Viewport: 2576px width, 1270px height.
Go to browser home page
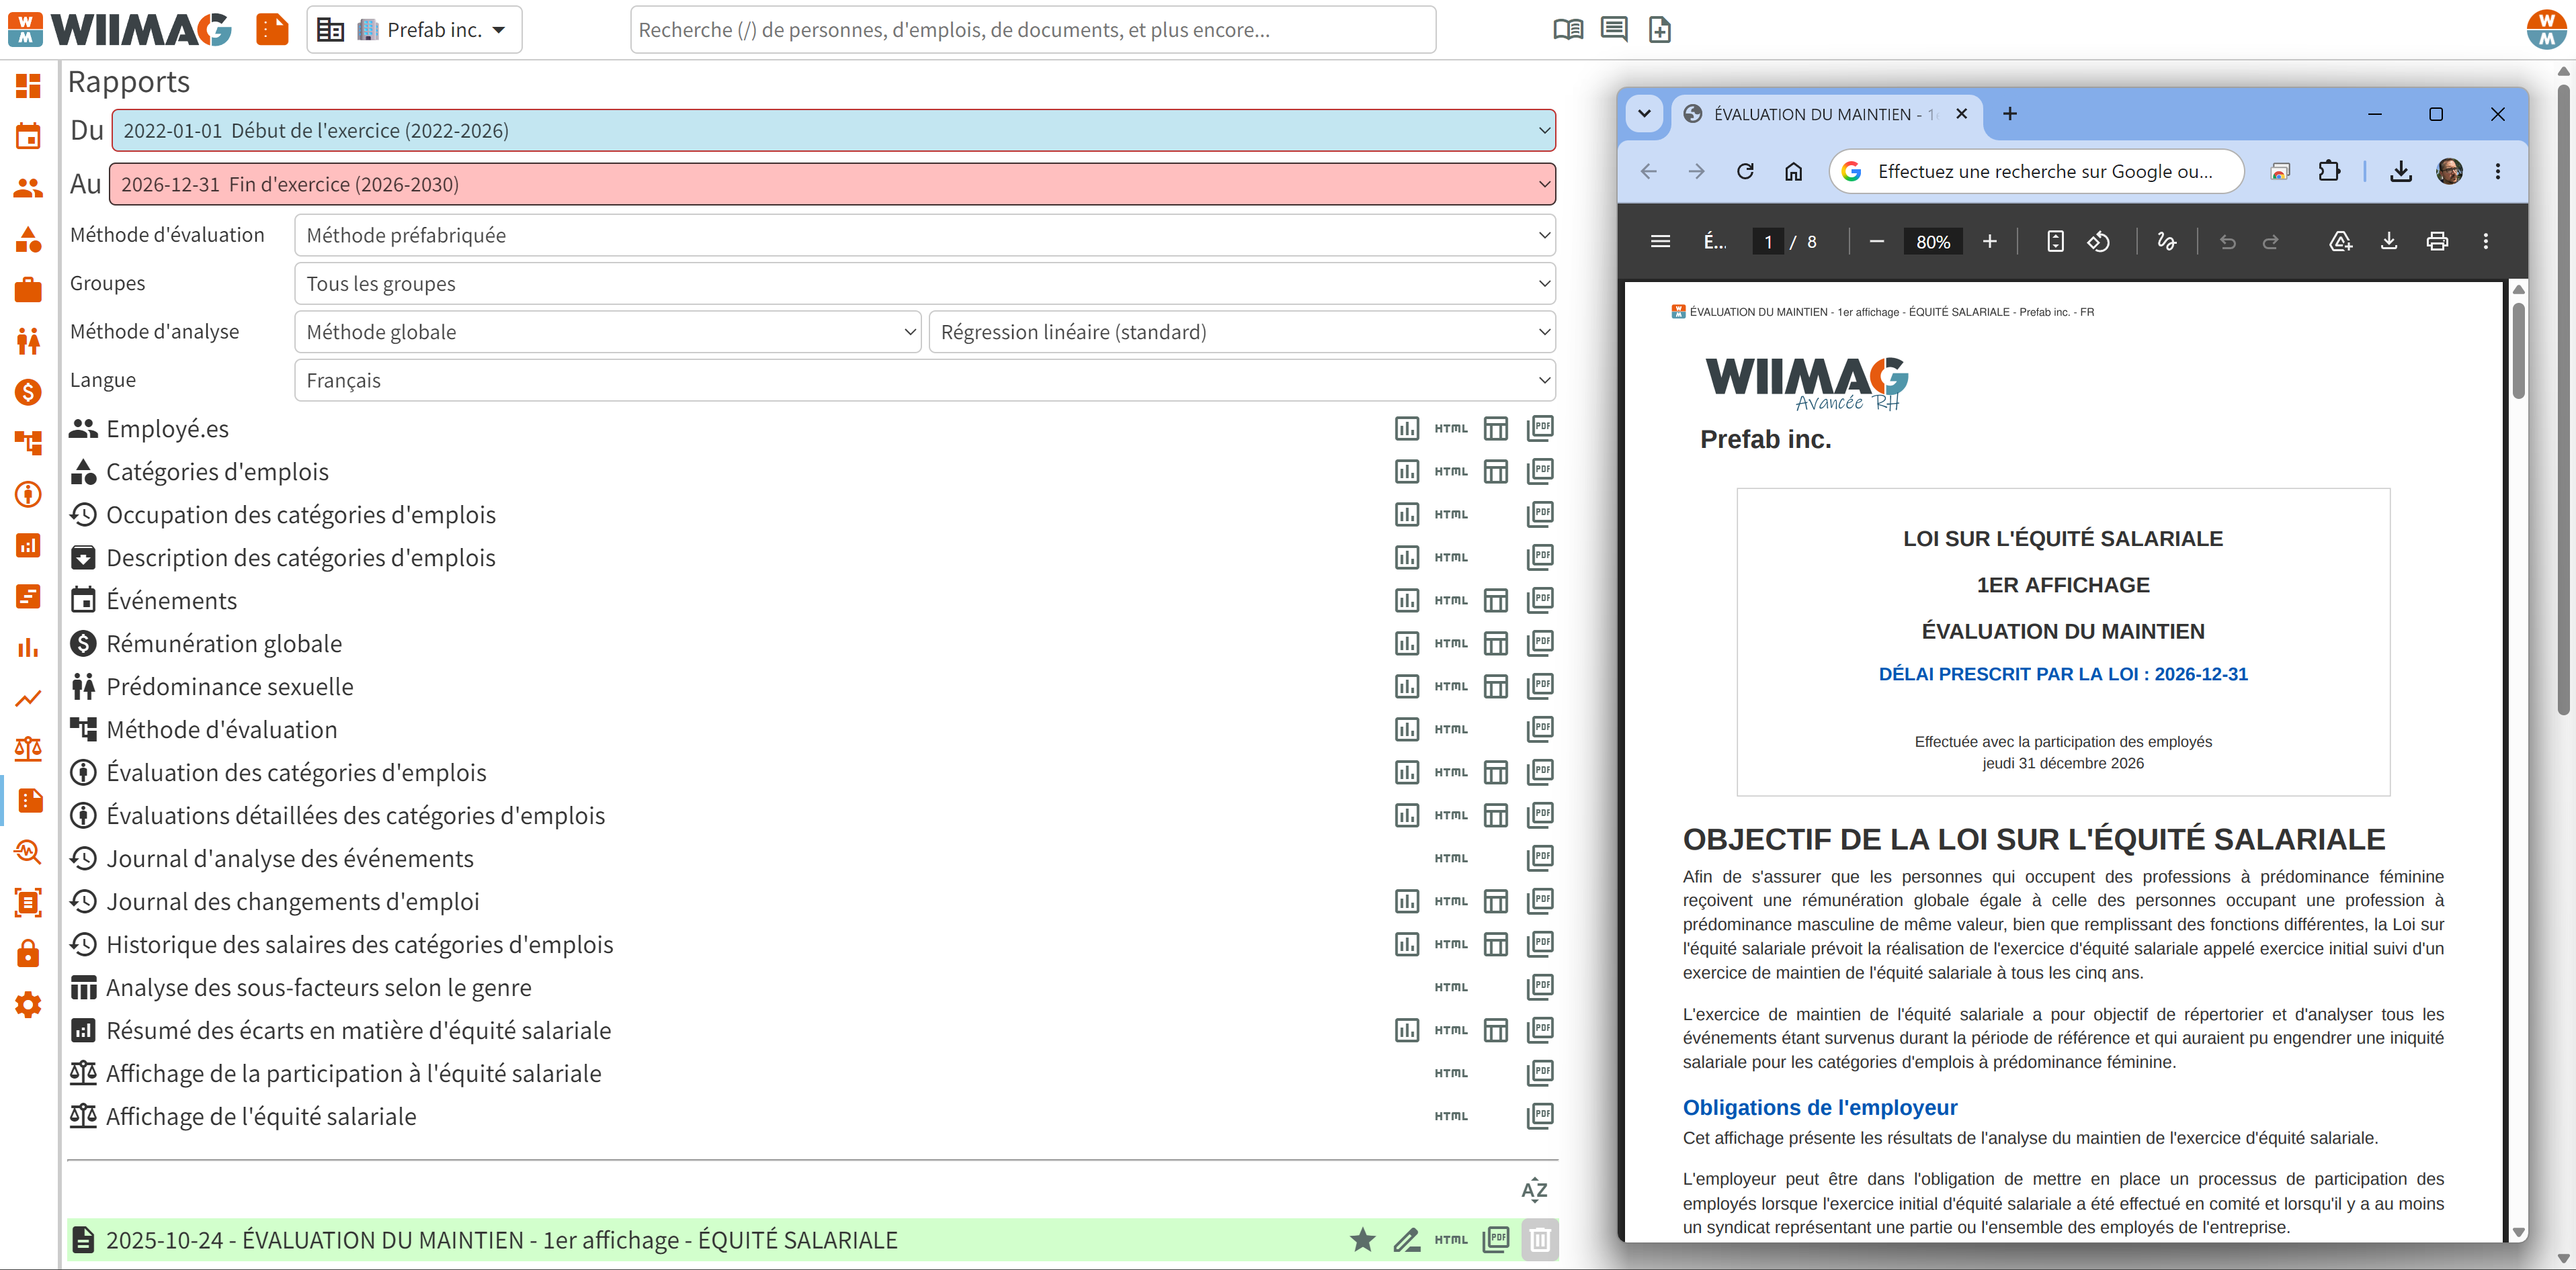(1794, 172)
